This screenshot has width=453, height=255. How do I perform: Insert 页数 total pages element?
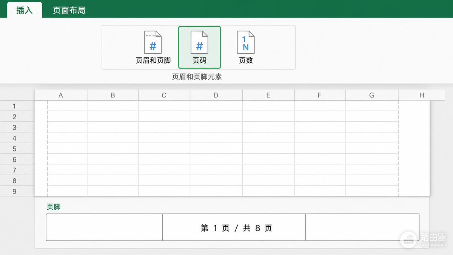[x=246, y=47]
